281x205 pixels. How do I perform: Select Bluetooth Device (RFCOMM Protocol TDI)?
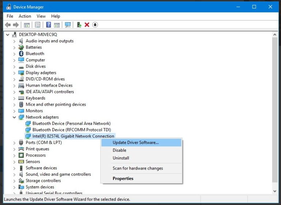[72, 130]
